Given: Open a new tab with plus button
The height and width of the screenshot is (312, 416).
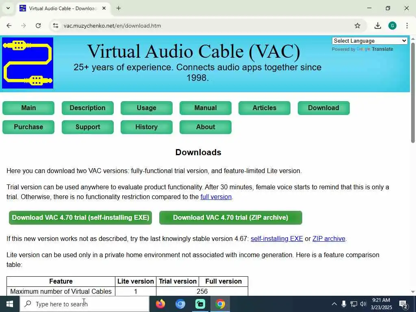Looking at the screenshot, I should point(119,8).
